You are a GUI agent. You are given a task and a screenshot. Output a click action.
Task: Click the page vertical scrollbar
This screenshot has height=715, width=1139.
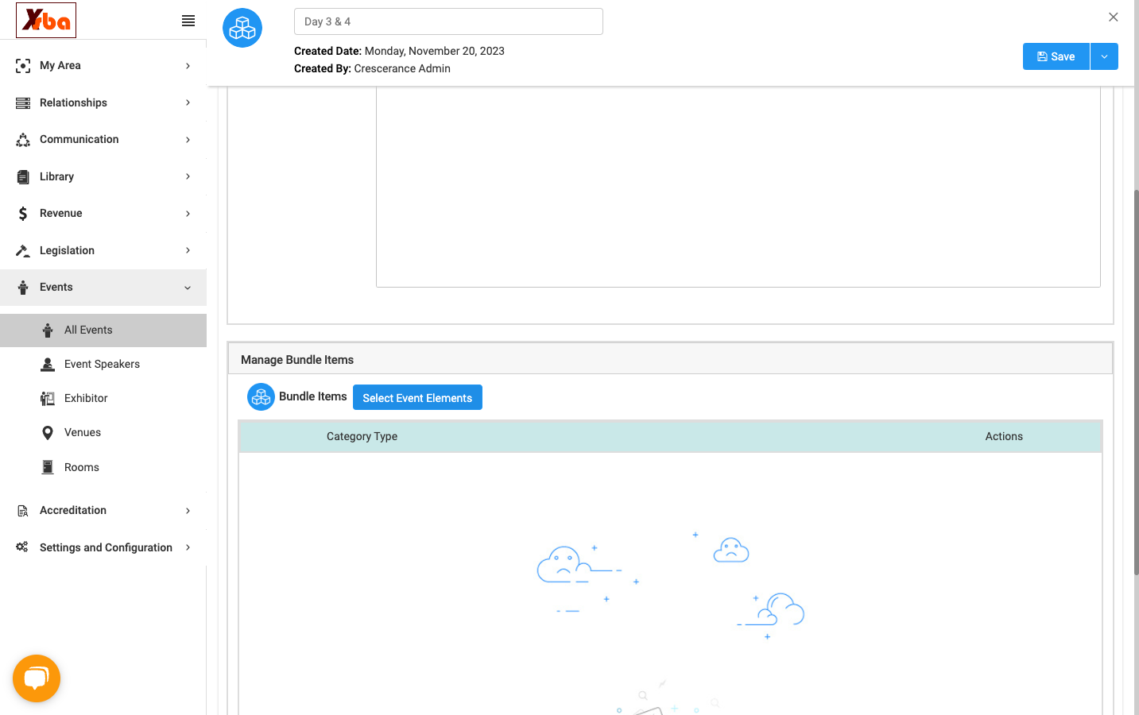pyautogui.click(x=1137, y=381)
